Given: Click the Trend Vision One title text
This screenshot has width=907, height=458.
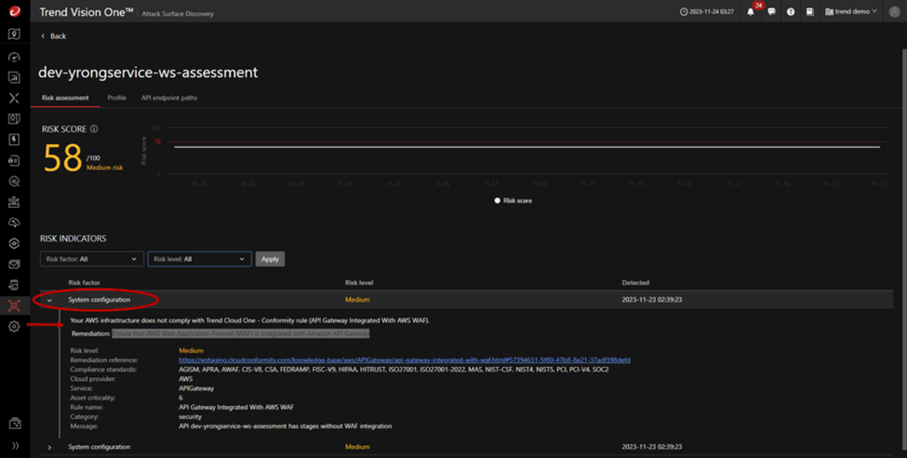Looking at the screenshot, I should [x=87, y=11].
